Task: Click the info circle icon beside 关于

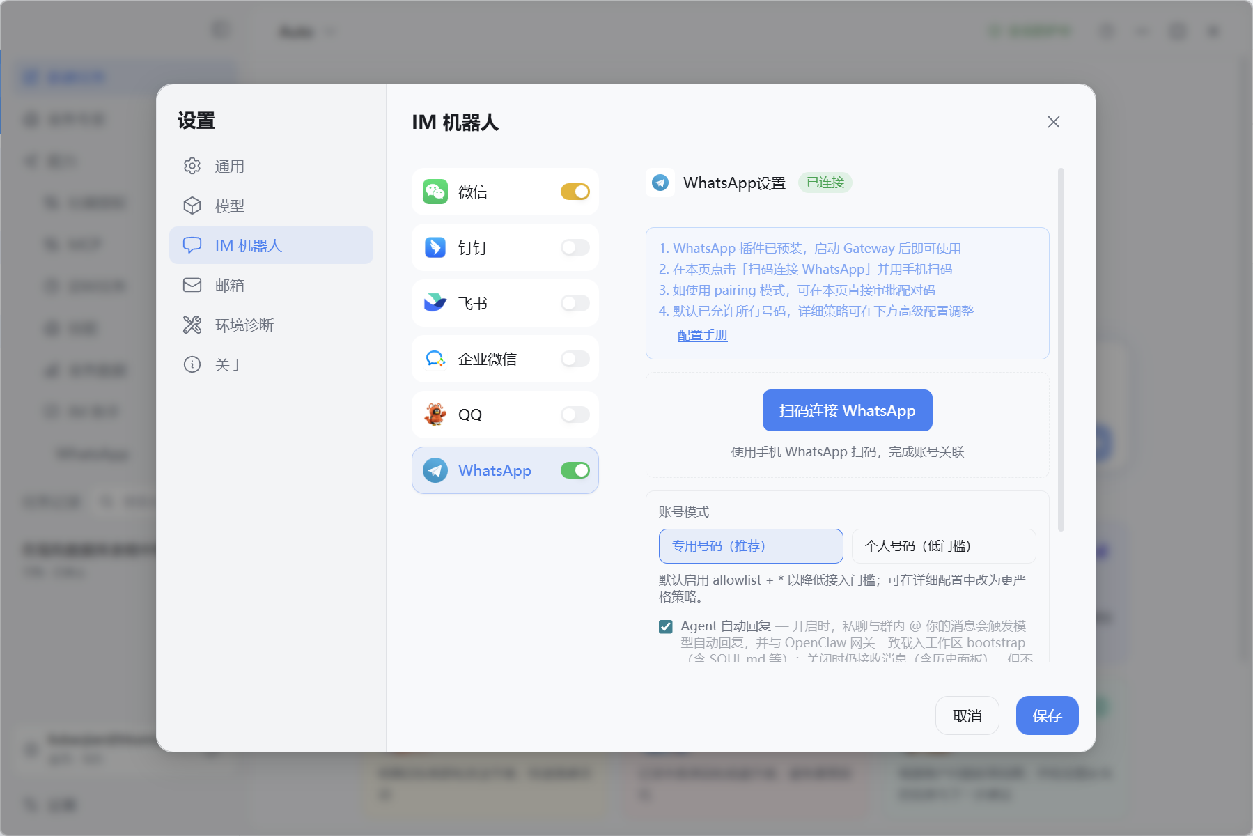Action: tap(192, 364)
